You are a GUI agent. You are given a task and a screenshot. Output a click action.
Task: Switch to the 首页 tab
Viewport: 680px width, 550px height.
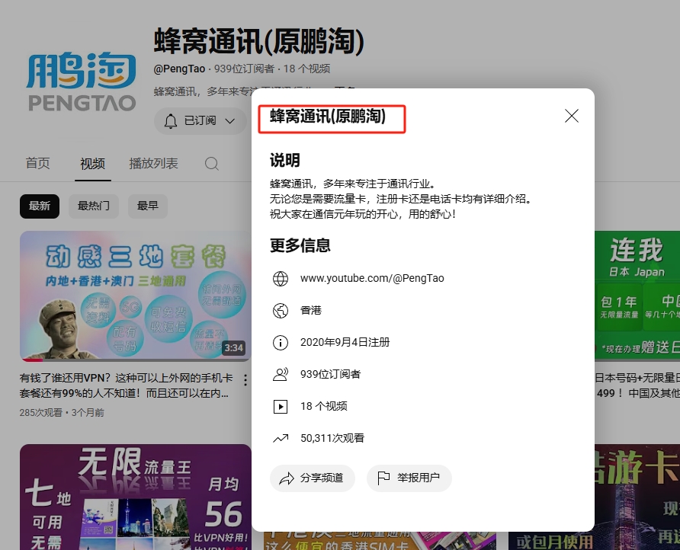coord(38,164)
